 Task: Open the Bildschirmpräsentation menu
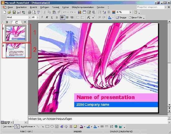coord(83,7)
